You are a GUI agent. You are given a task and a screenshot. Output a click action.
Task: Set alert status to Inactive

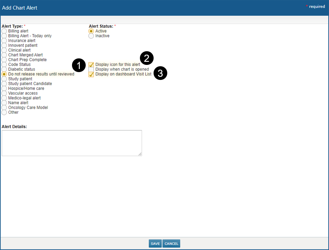pyautogui.click(x=91, y=36)
